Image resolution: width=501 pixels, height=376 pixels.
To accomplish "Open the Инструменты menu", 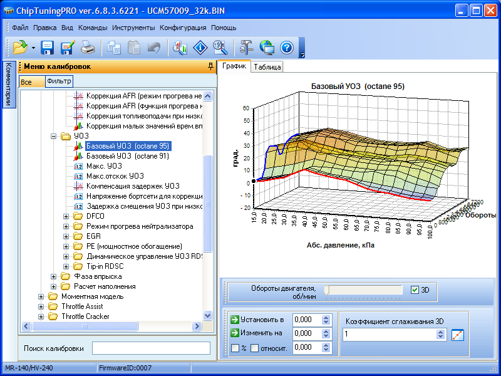I will (133, 28).
